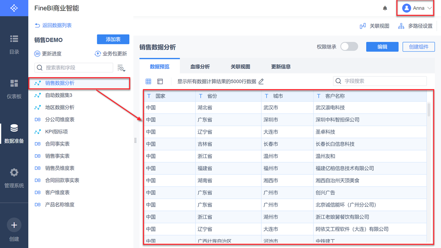The height and width of the screenshot is (248, 441).
Task: Open the 仪表板 dashboard section
Action: (x=14, y=89)
